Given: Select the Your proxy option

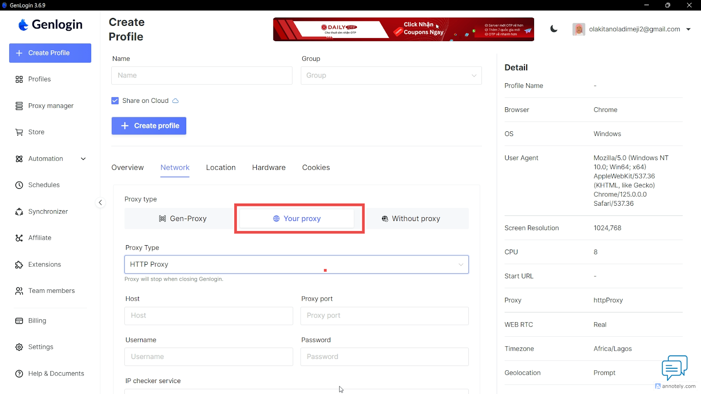Looking at the screenshot, I should (297, 219).
